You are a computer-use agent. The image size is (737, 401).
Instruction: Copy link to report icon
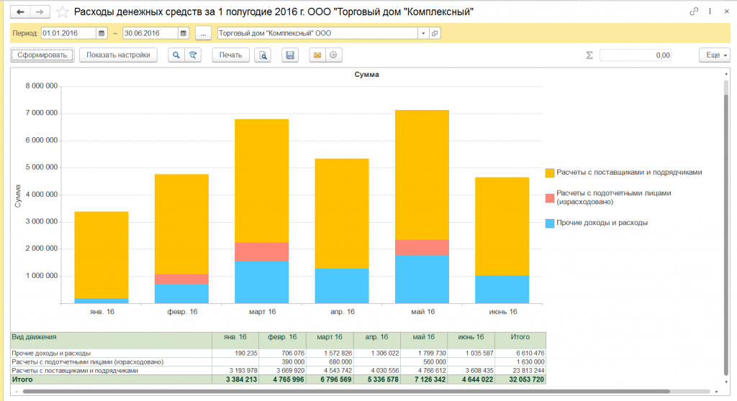pyautogui.click(x=694, y=12)
